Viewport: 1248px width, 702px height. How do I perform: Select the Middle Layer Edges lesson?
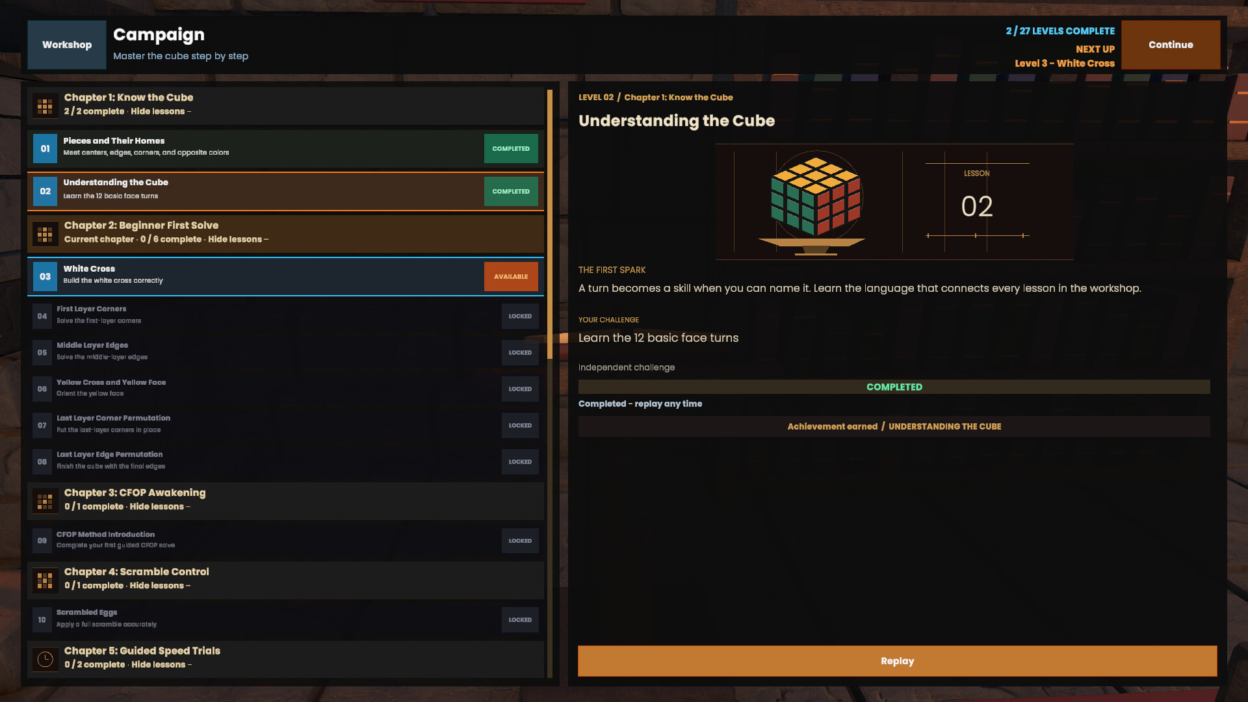(285, 353)
